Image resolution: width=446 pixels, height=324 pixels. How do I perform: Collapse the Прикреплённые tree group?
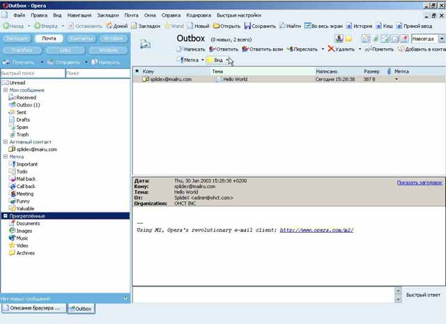pyautogui.click(x=5, y=216)
